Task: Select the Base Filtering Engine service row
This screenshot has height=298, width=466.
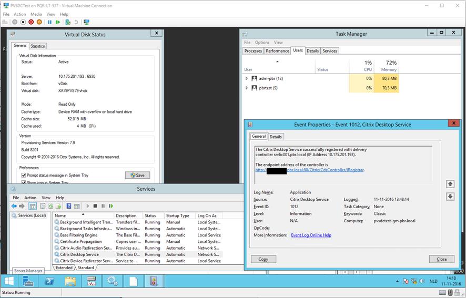Action: click(x=138, y=235)
